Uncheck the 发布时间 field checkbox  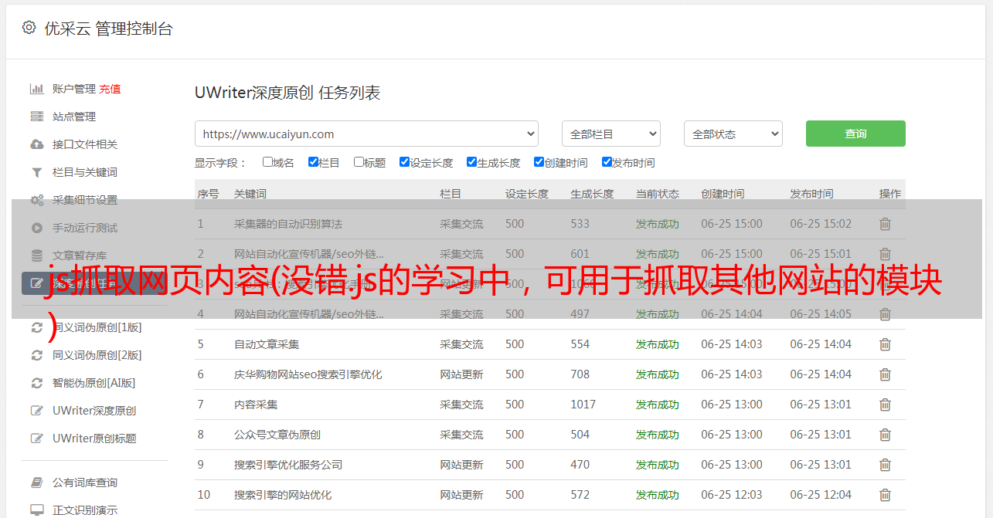(607, 162)
